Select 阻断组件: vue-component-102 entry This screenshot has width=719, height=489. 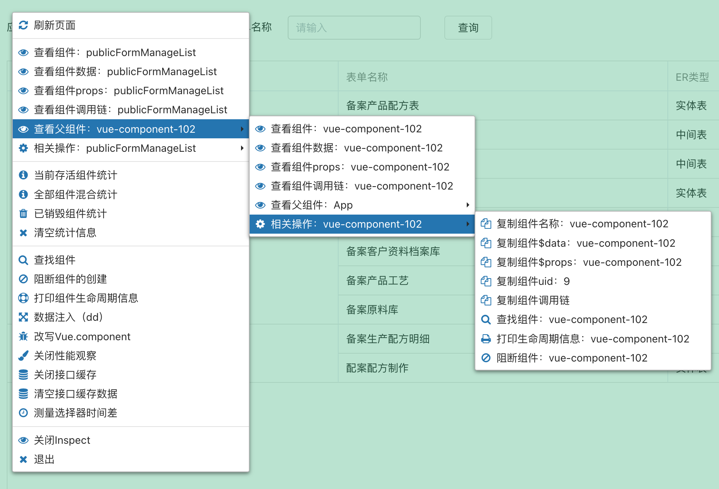[x=572, y=358]
